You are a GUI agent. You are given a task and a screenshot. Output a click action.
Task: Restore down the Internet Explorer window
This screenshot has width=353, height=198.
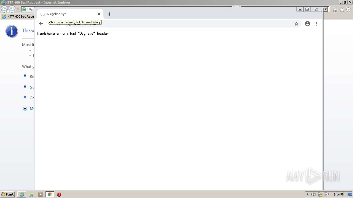[345, 2]
